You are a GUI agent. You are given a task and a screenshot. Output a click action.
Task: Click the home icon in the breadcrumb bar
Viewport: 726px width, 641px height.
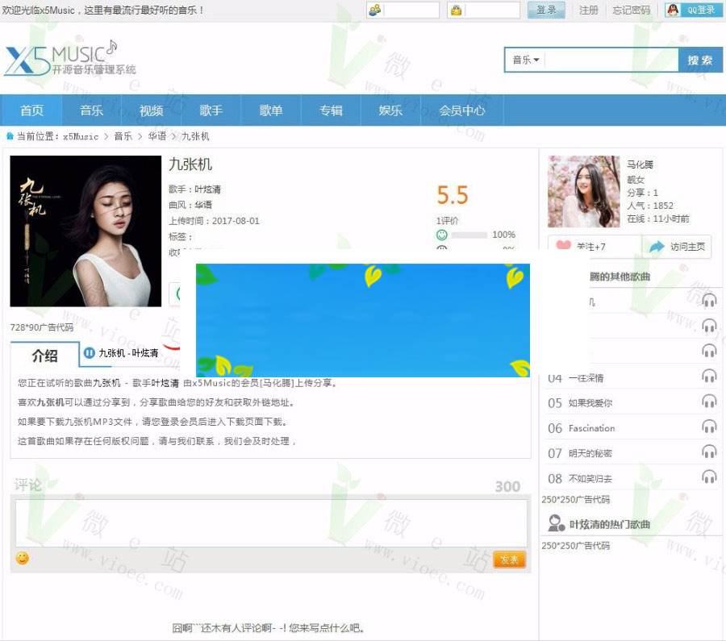11,137
